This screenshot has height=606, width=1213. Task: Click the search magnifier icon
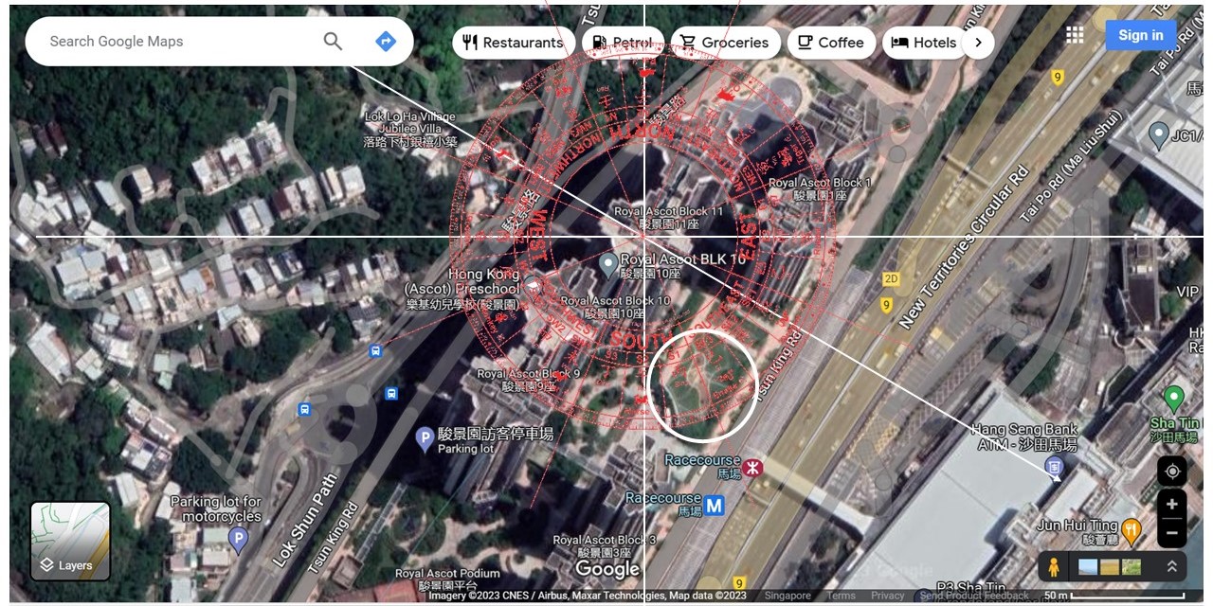click(x=333, y=42)
